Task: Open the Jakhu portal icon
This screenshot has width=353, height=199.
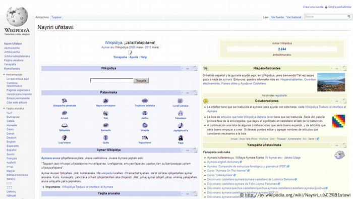Action: tap(145, 113)
